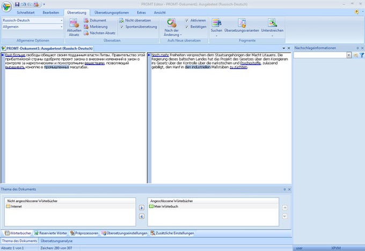Screen dimensions: 365x251
Task: Click the Undo icon in quick access toolbar
Action: pos(24,4)
